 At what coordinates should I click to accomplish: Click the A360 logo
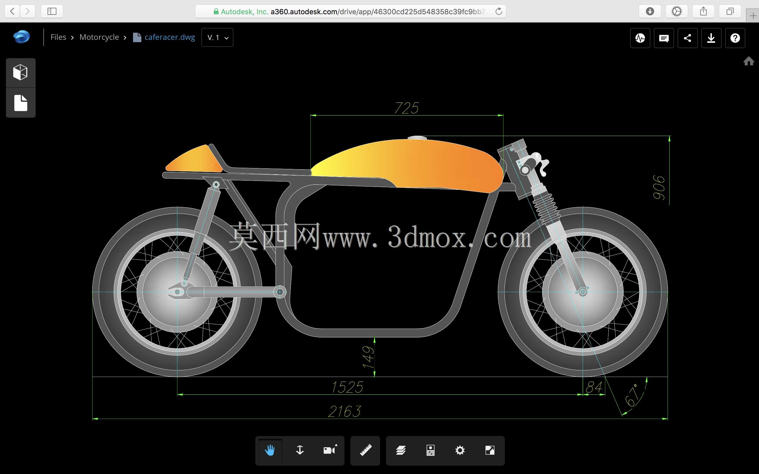tap(22, 37)
